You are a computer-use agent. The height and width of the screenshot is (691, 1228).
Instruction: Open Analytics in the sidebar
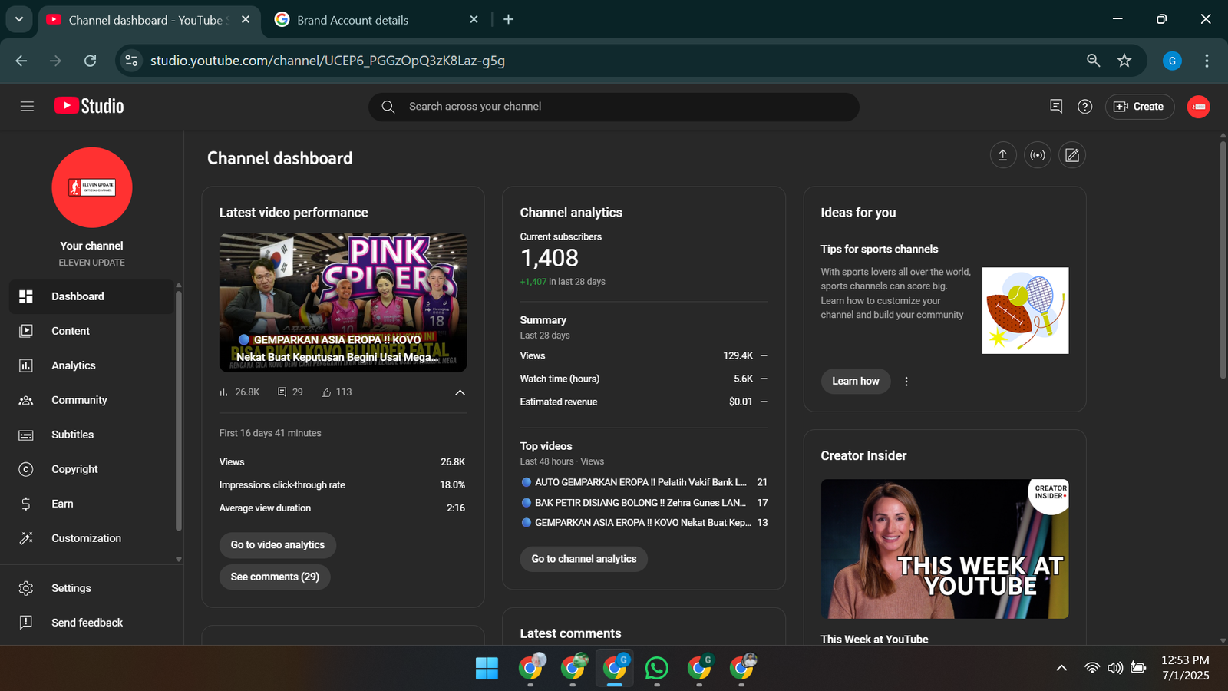(91, 365)
